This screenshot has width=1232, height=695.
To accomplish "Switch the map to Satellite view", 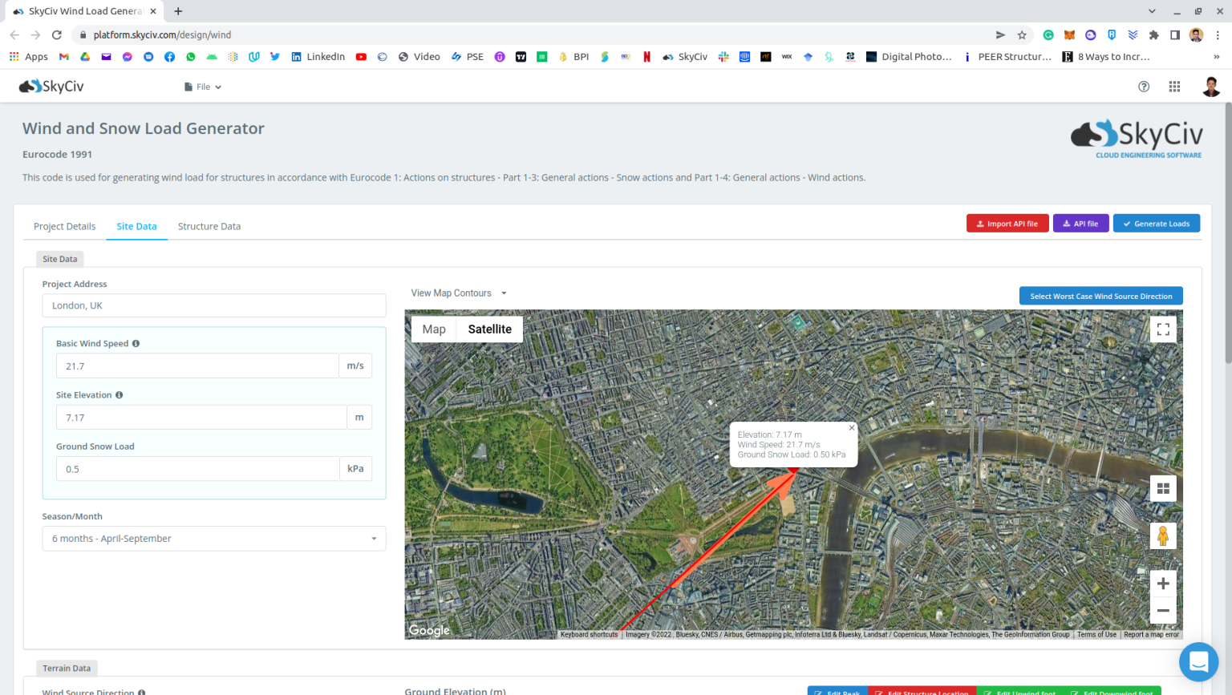I will [x=489, y=329].
